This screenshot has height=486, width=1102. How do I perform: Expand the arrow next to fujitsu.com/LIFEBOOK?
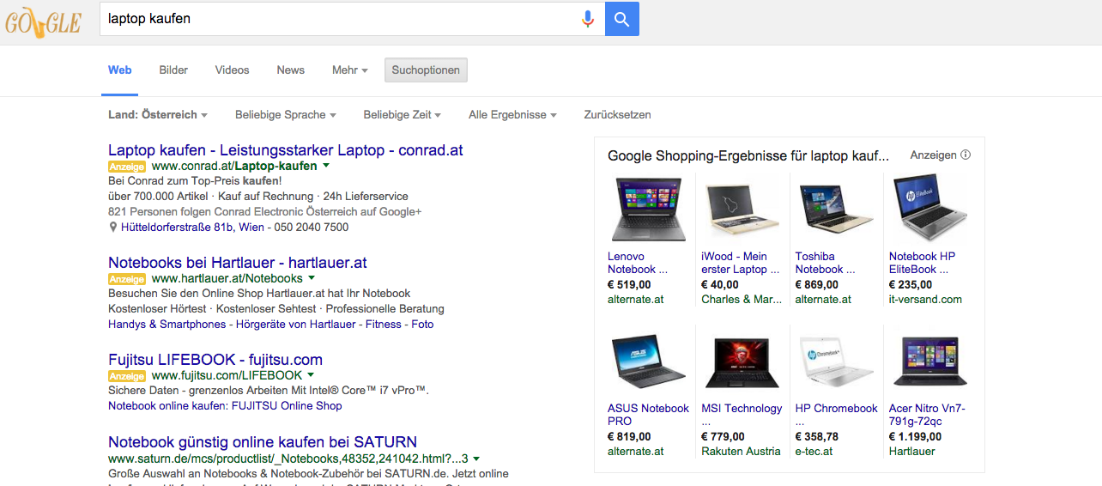point(311,375)
